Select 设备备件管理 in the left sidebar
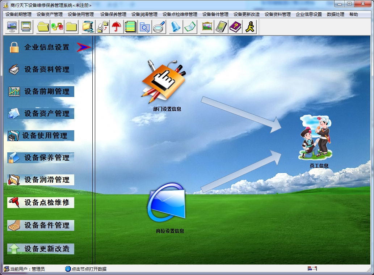Screen dimensions: 374x275 pos(41,225)
